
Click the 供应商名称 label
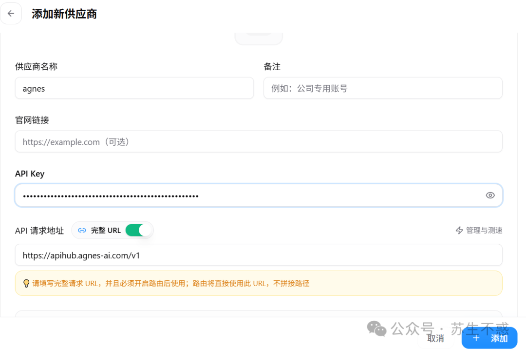pos(36,66)
